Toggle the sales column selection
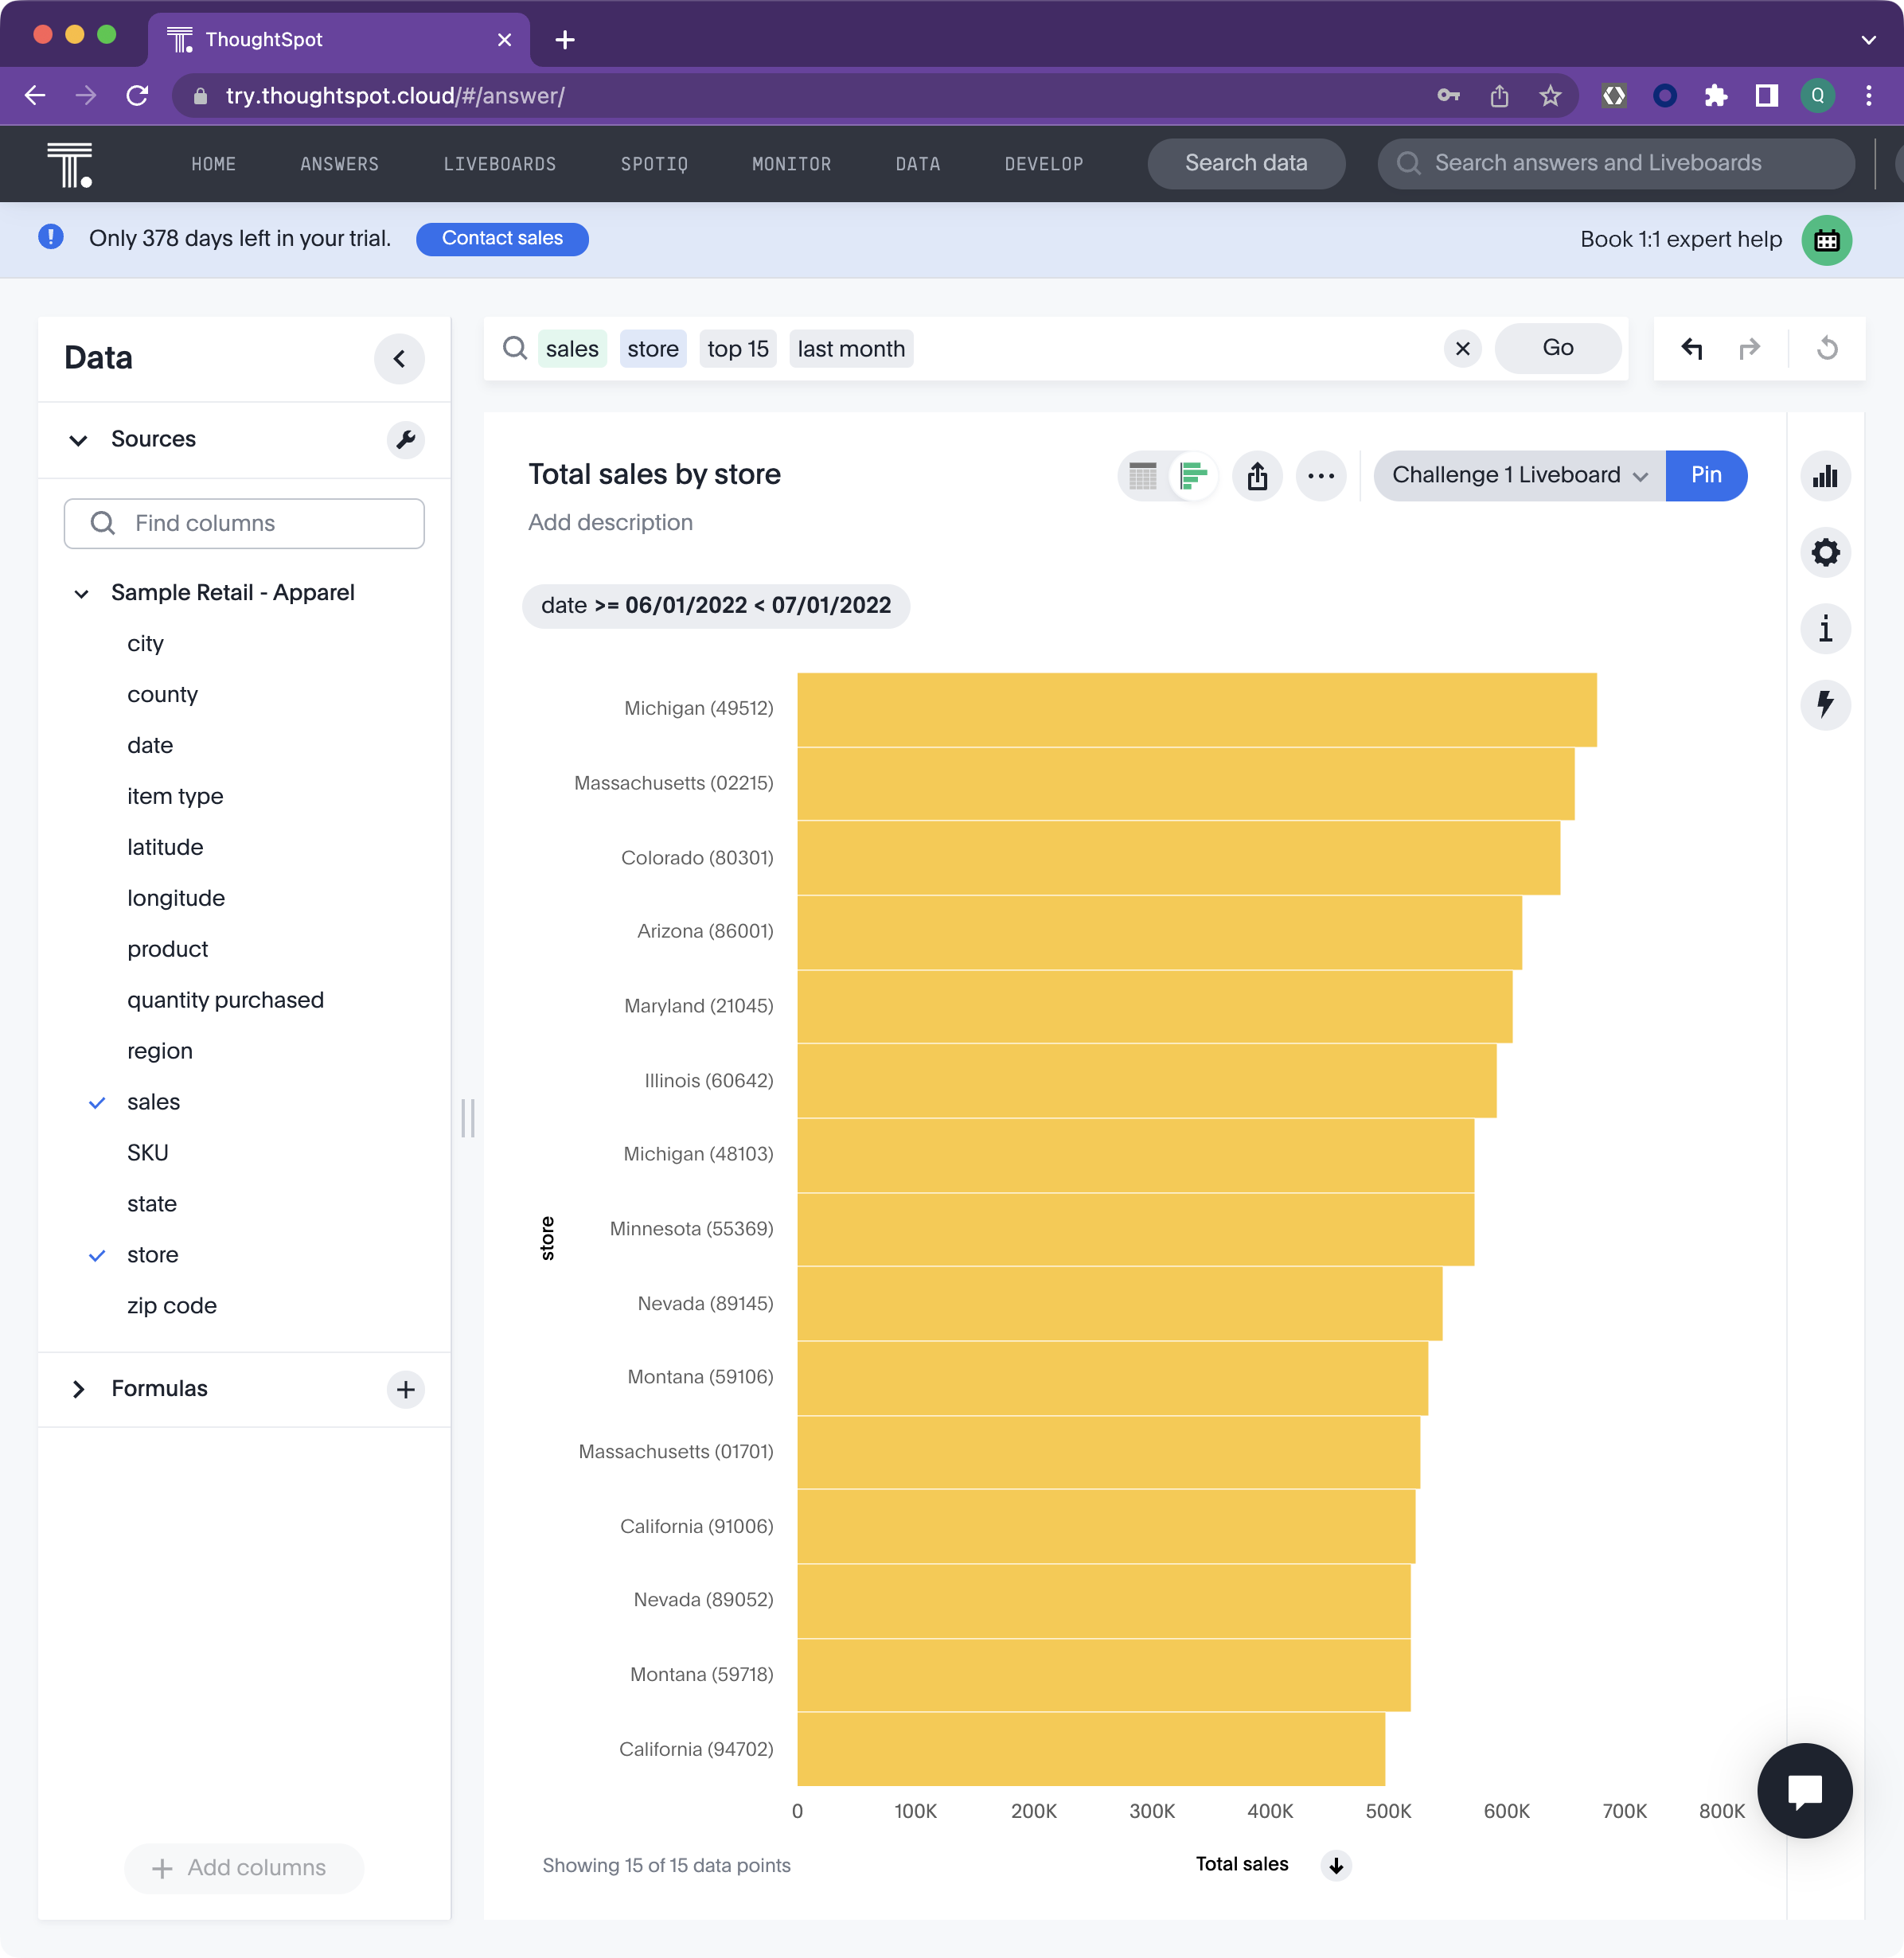Screen dimensions: 1904x1958 pos(153,1102)
